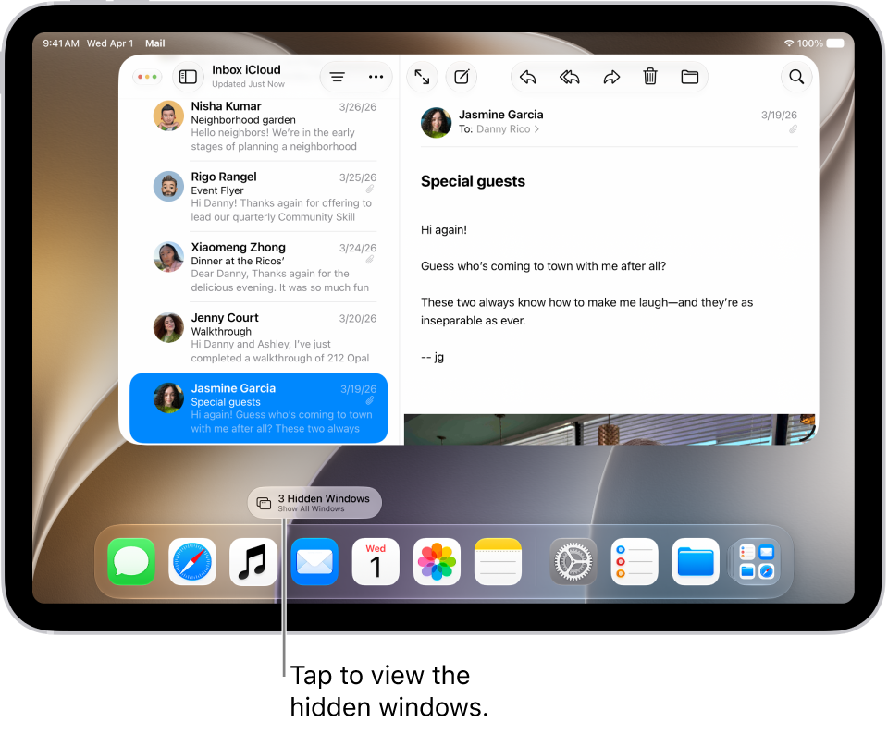Open the message filter button

click(x=338, y=77)
